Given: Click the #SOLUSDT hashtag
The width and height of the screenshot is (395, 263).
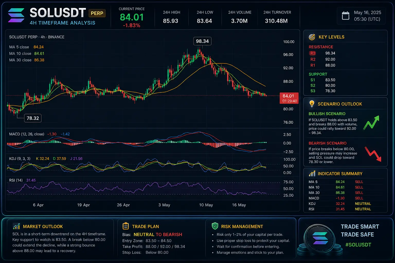Looking at the screenshot, I should [358, 245].
